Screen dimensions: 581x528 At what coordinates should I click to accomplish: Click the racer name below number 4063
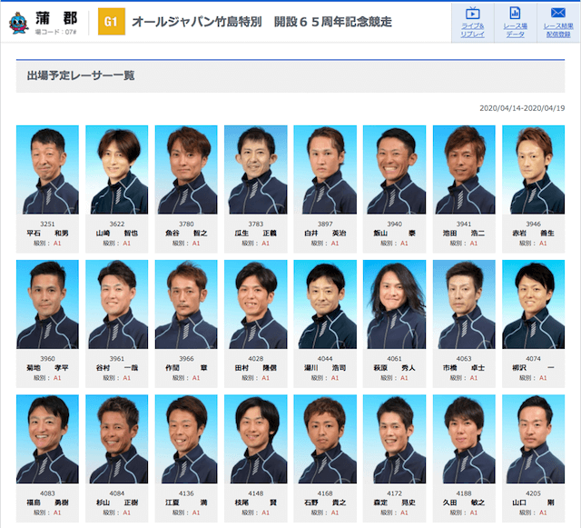(464, 368)
